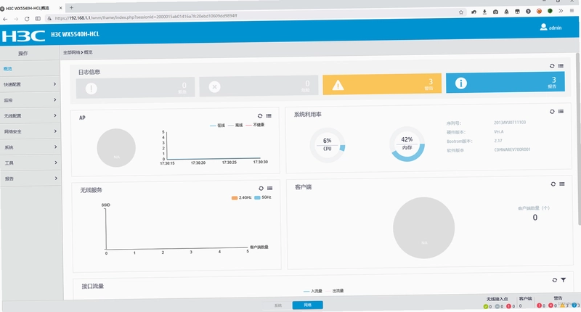Select the H3C WX5540H-HCL browser tab

coord(32,8)
